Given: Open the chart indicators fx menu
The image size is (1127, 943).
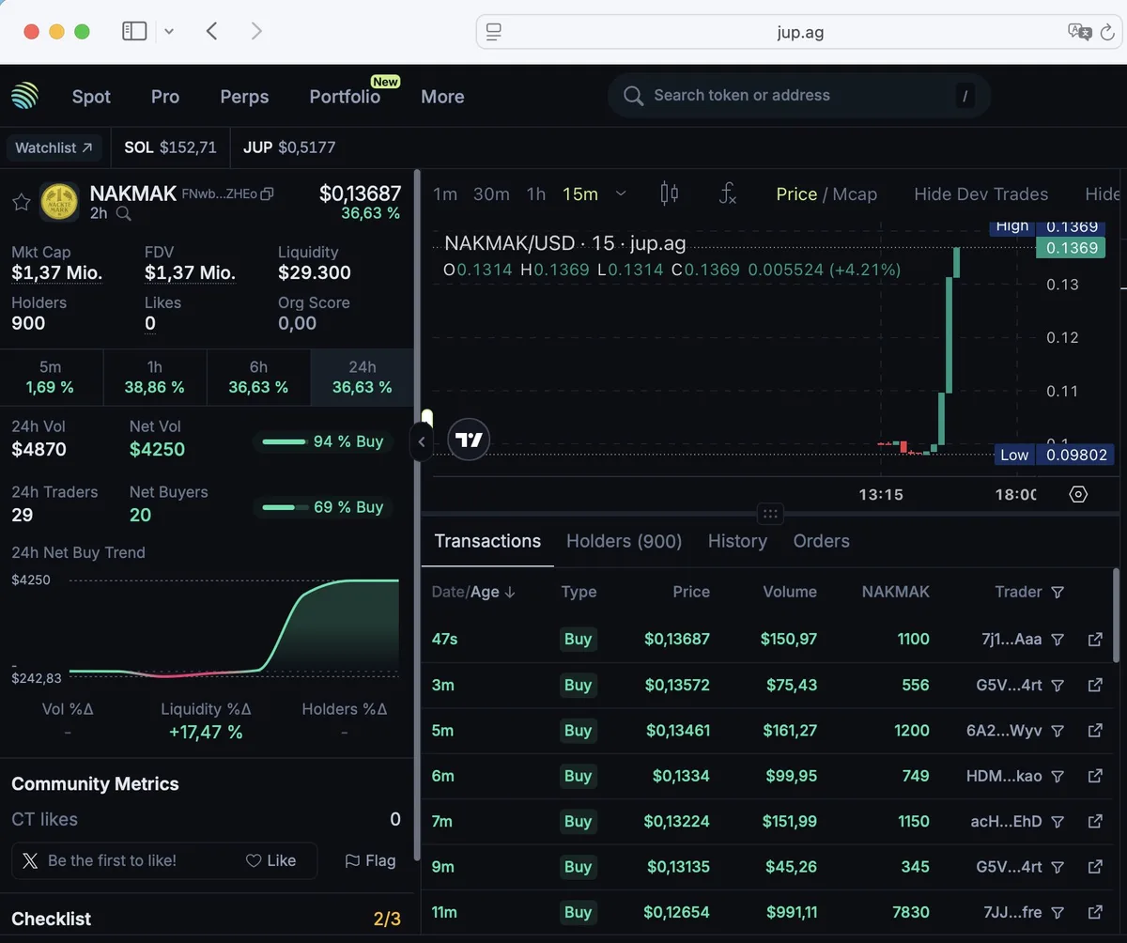Looking at the screenshot, I should [727, 194].
